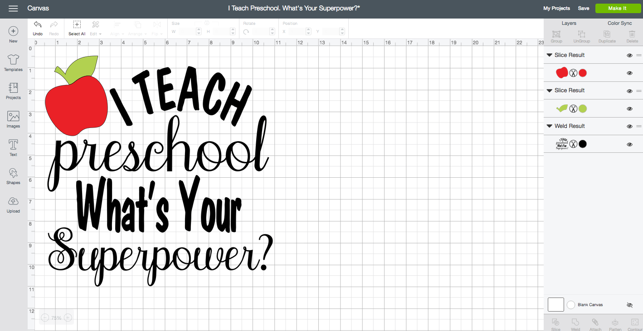The width and height of the screenshot is (643, 331).
Task: Click the green color swatch
Action: 583,109
